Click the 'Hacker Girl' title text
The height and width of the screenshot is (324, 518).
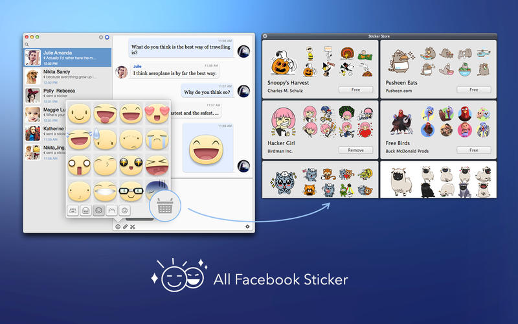[x=281, y=143]
